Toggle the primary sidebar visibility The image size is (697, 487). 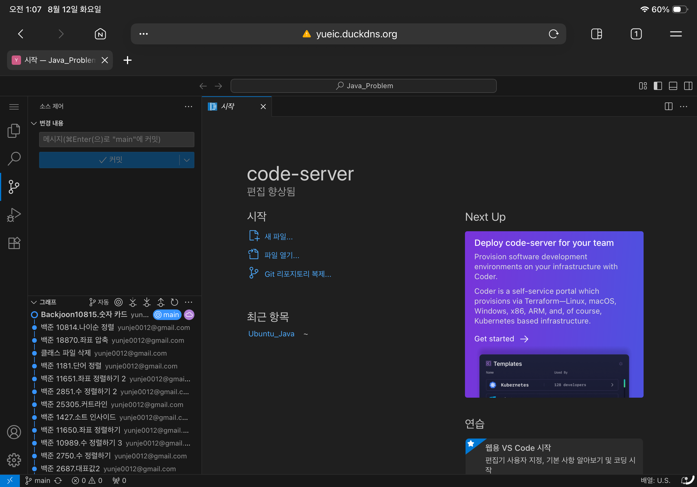point(658,86)
